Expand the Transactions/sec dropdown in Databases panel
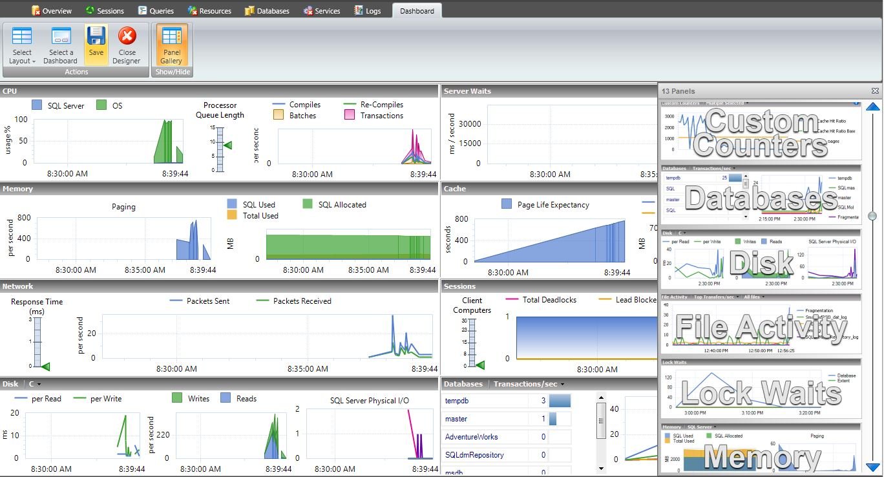The width and height of the screenshot is (884, 477). [528, 384]
